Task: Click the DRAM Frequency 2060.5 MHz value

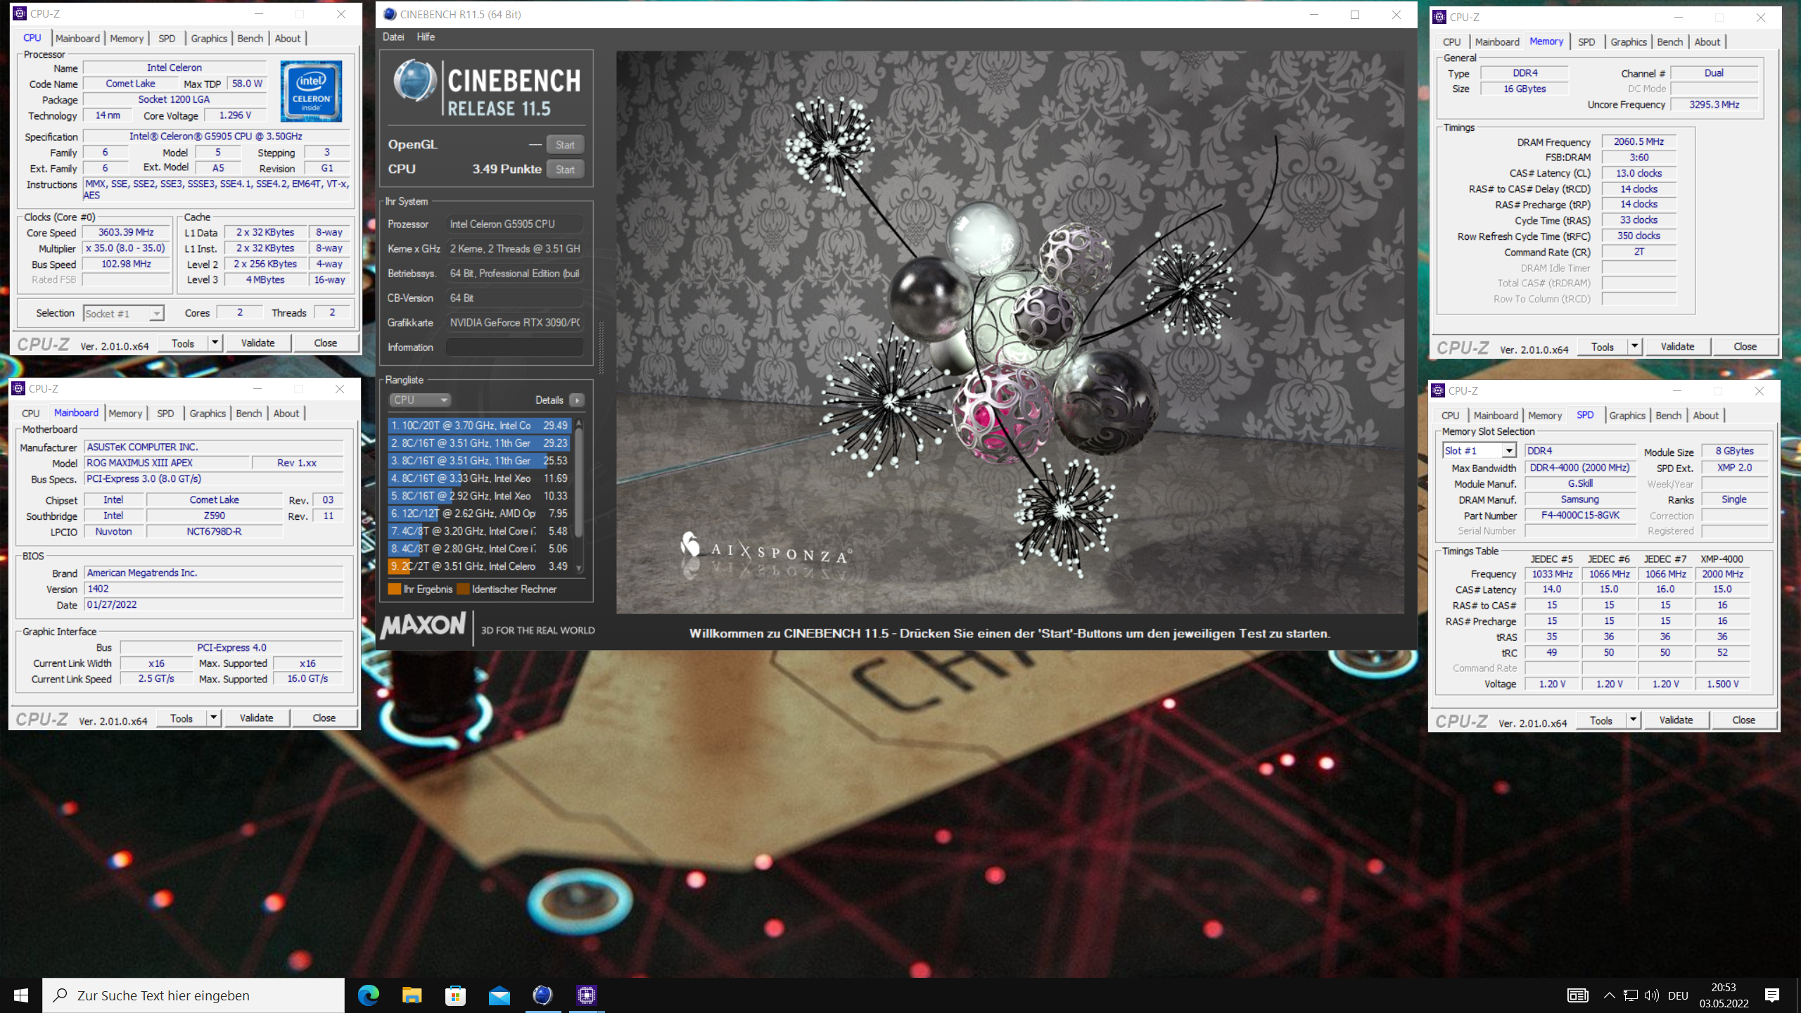Action: click(x=1638, y=141)
